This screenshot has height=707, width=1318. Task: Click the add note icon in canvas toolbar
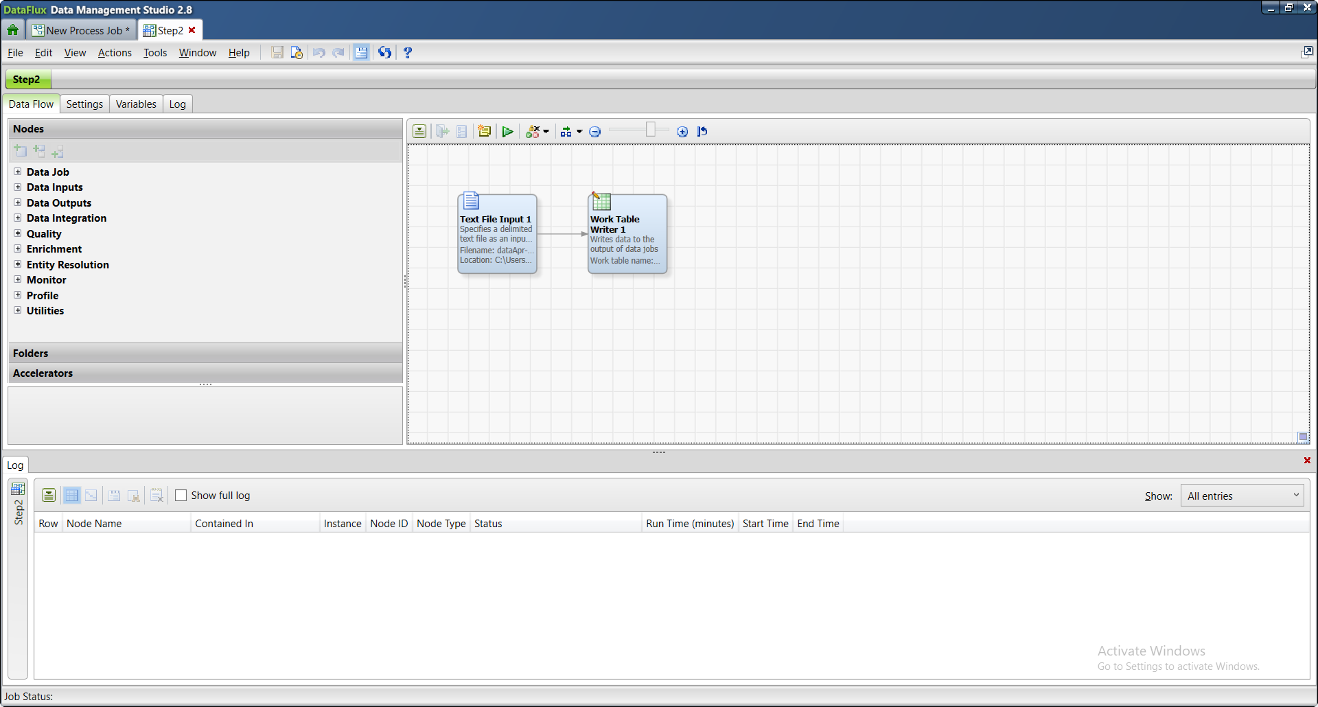click(485, 132)
